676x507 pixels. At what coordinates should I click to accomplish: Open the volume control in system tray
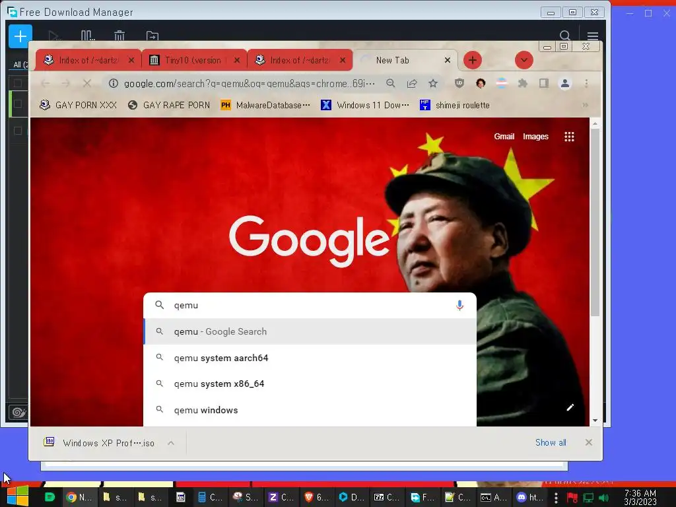coord(604,498)
